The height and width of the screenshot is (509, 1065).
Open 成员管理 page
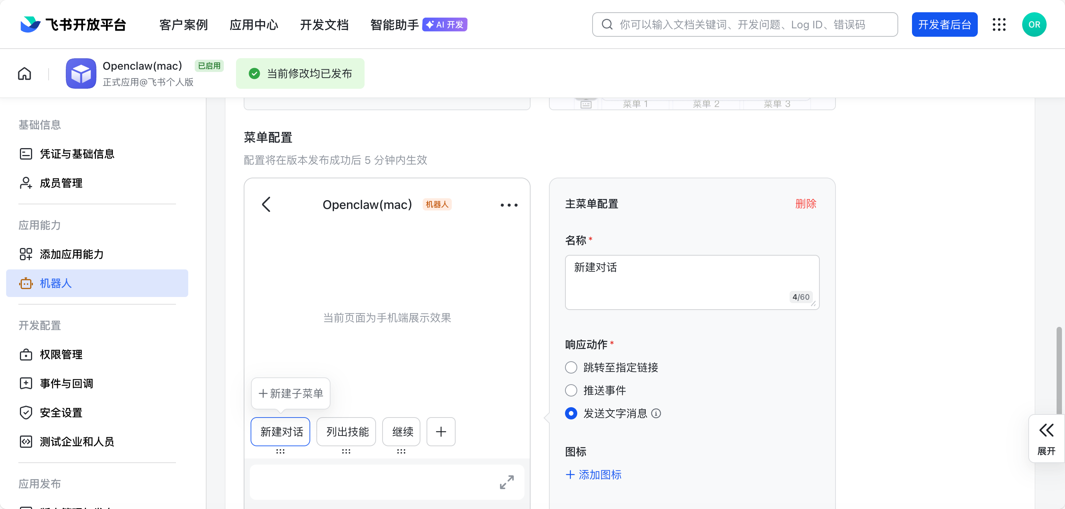click(x=60, y=183)
